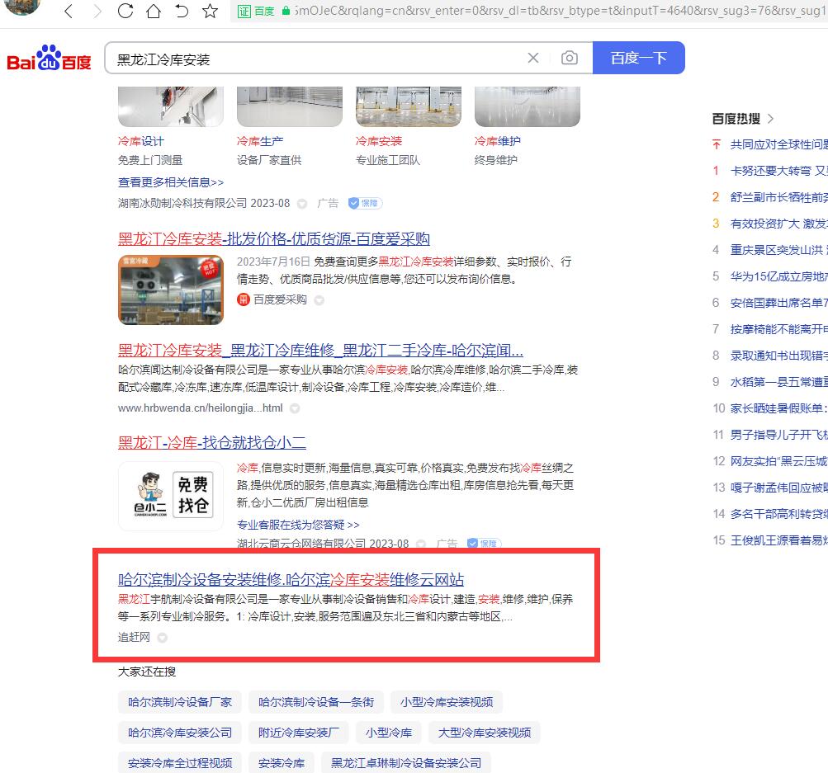Open hot search item 6 安倍国葬出席名单

(x=779, y=303)
